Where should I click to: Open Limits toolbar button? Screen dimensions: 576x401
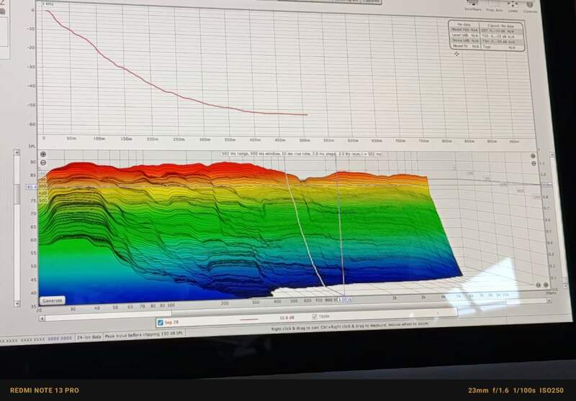click(x=513, y=6)
